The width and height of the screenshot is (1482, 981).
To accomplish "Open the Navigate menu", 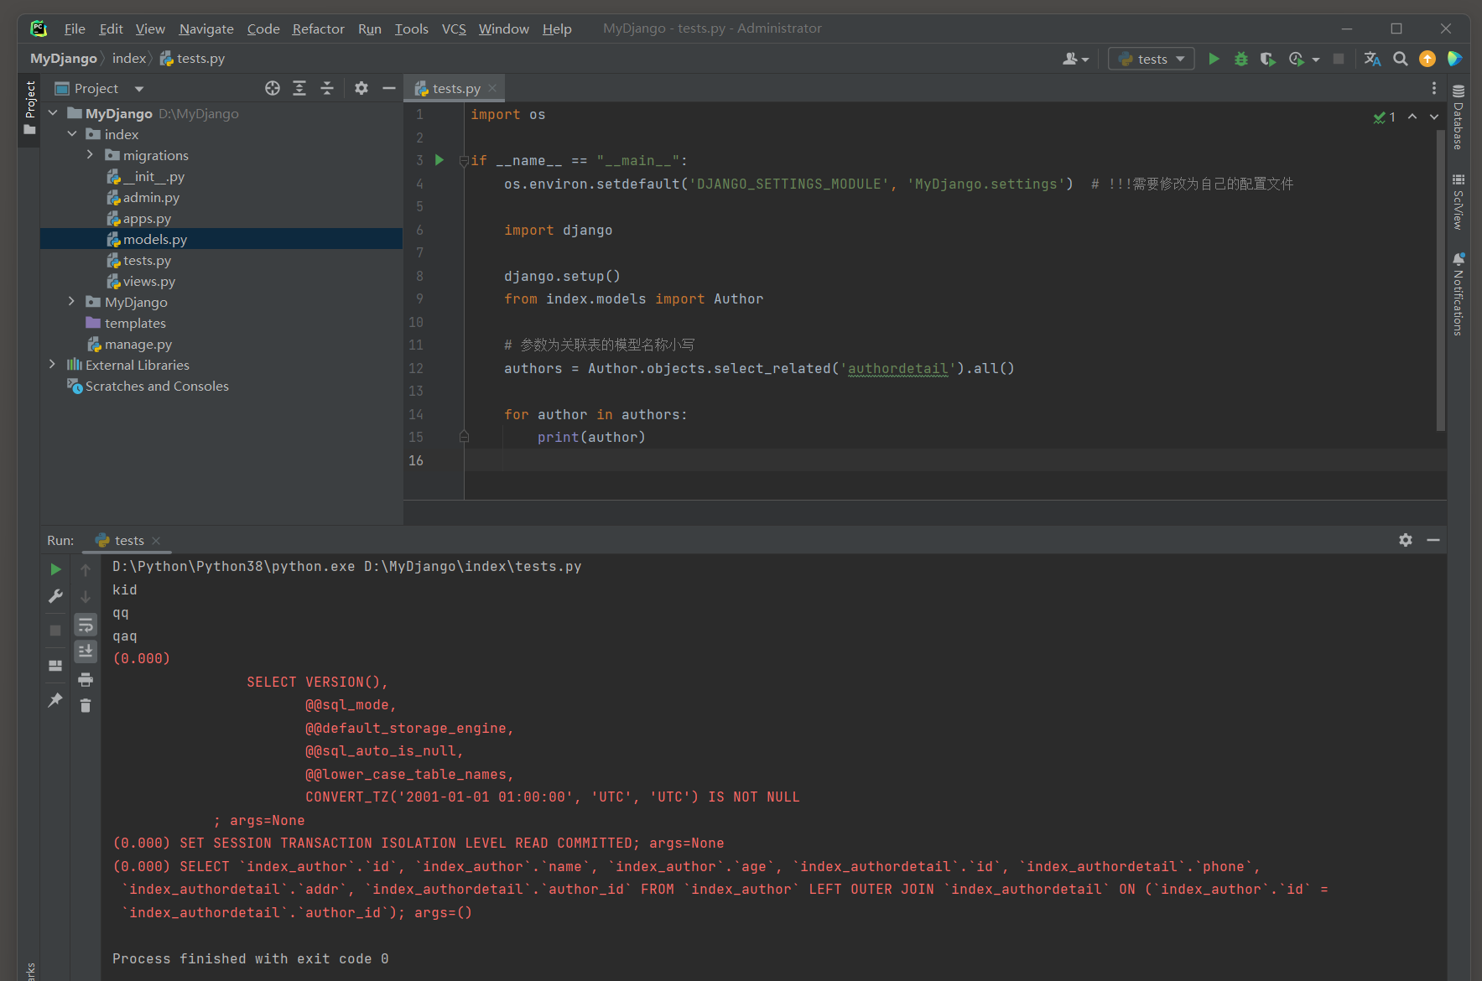I will (206, 29).
